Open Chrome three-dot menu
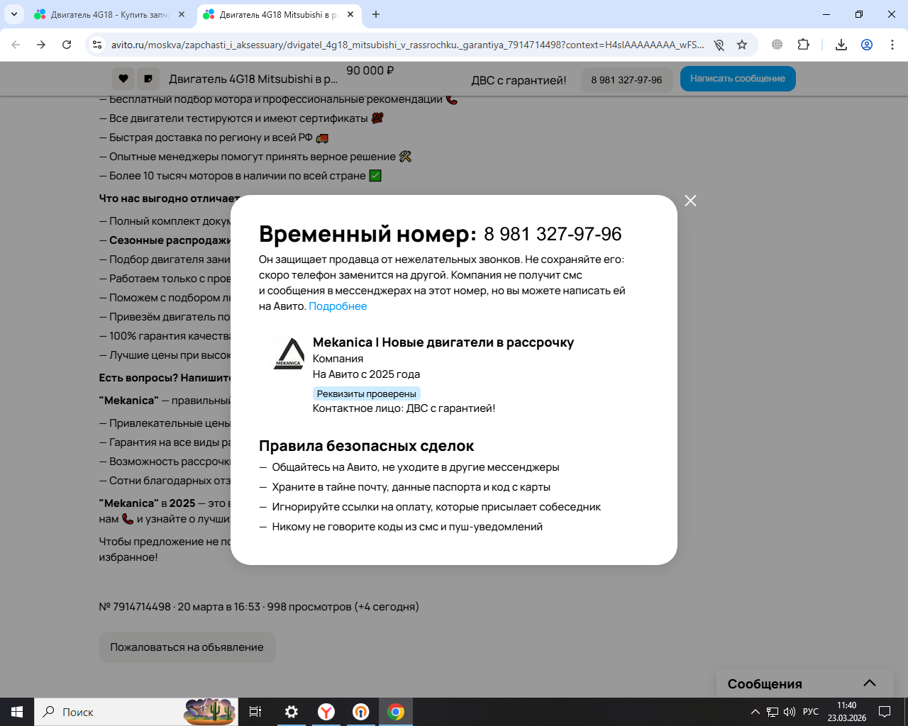908x726 pixels. [892, 45]
